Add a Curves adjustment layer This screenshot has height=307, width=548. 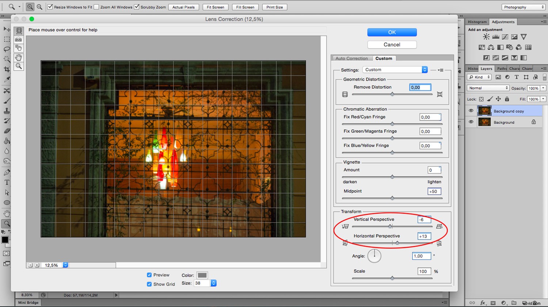505,37
